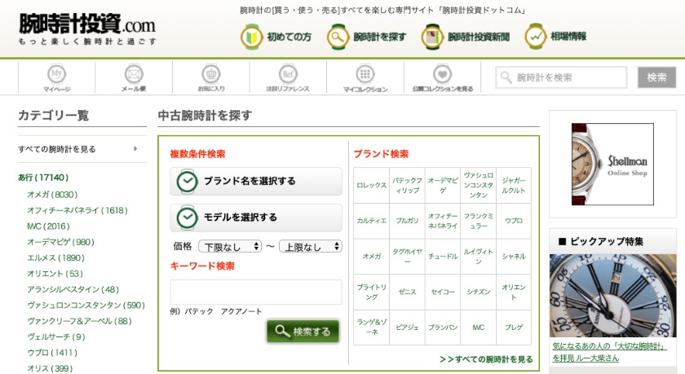This screenshot has width=685, height=374.
Task: Open the オーデマピゲ (980) category
Action: coord(60,242)
